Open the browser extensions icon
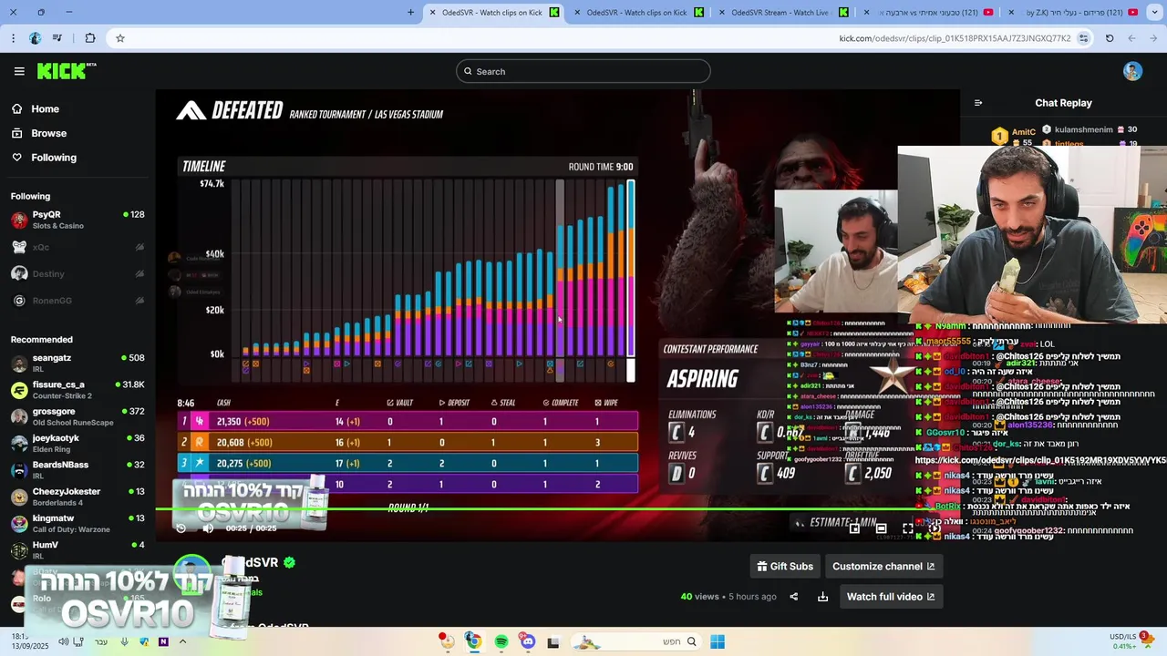The width and height of the screenshot is (1167, 656). tap(89, 38)
